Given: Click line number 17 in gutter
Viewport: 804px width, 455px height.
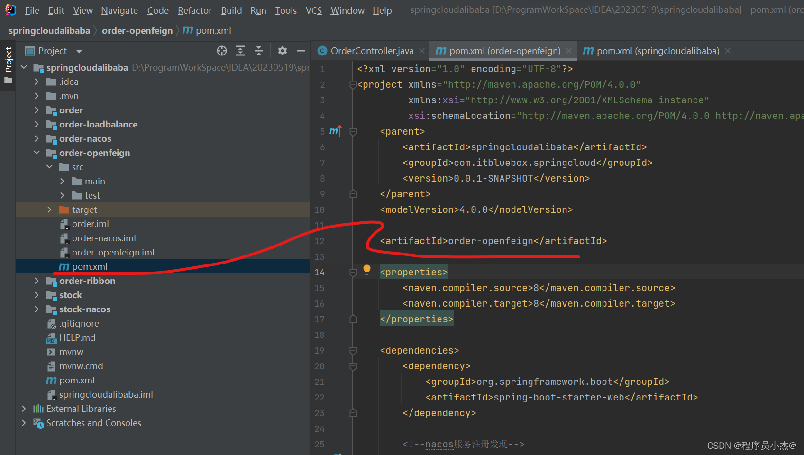Looking at the screenshot, I should 320,319.
